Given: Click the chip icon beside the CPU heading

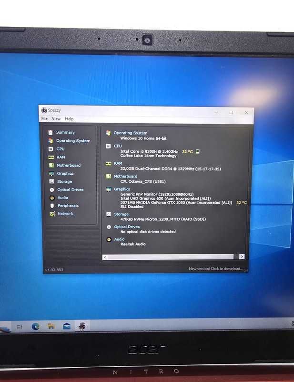Looking at the screenshot, I should click(x=108, y=146).
